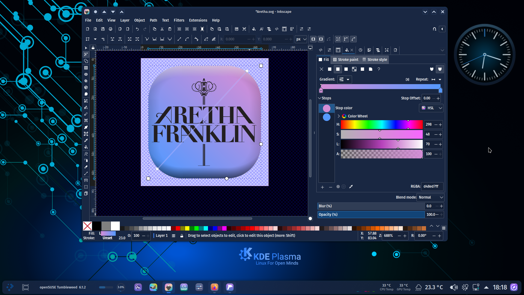Select the 3D Box tool
This screenshot has width=524, height=295.
click(x=86, y=87)
